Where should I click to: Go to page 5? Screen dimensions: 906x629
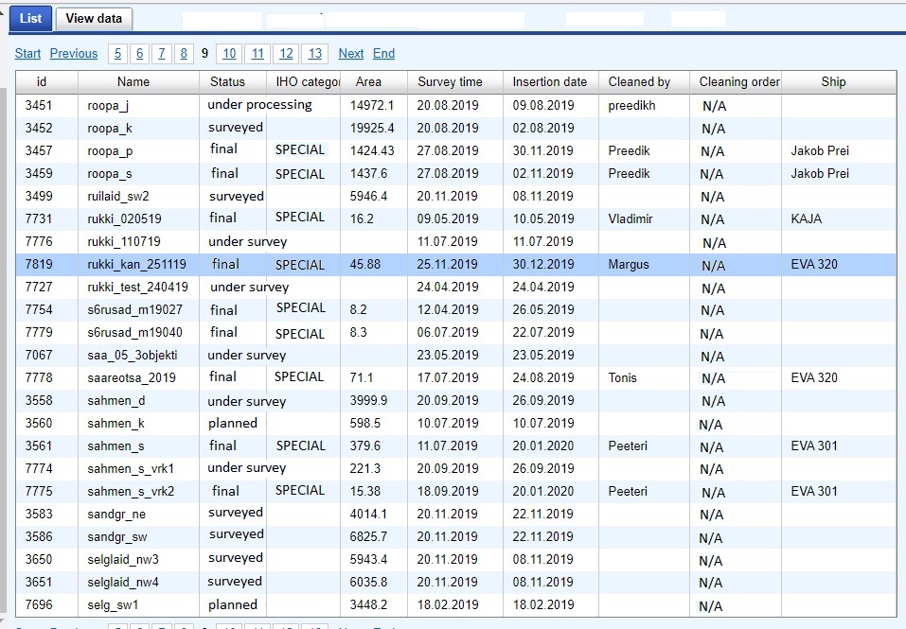117,54
